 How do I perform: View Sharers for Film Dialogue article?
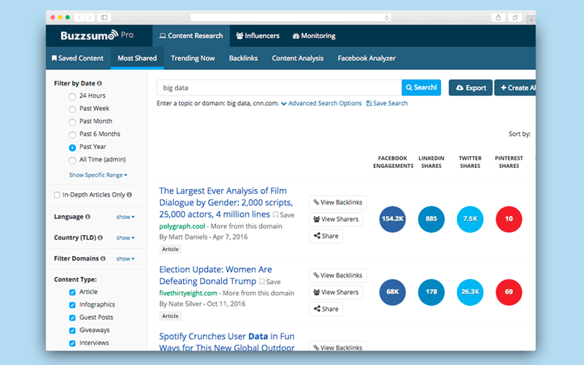click(x=336, y=219)
